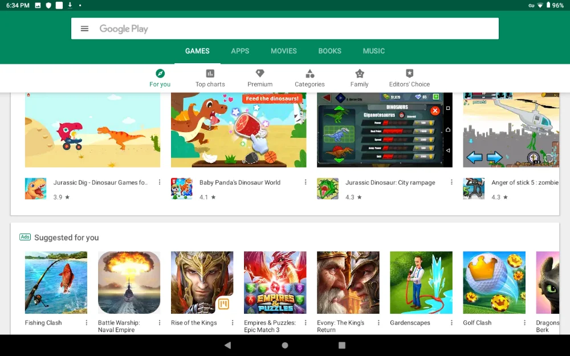570x356 pixels.
Task: Tap the Jurassic Dig app icon
Action: [x=35, y=189]
